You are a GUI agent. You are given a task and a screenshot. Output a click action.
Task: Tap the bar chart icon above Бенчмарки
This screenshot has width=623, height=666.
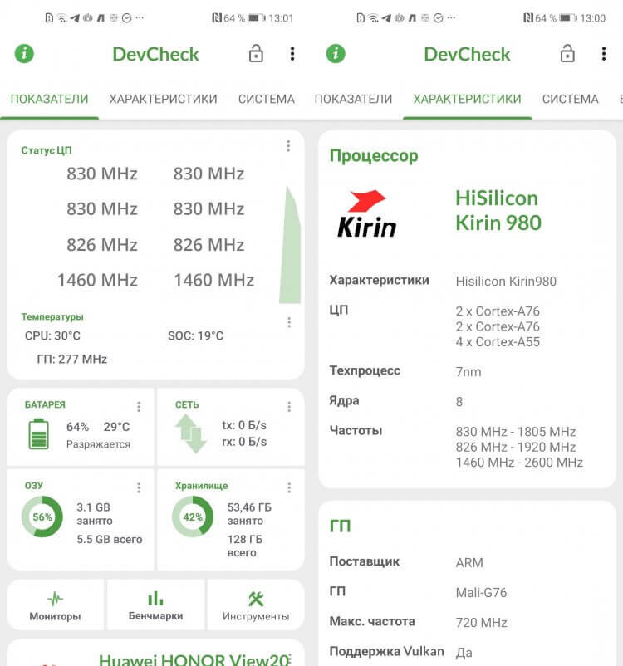pyautogui.click(x=155, y=599)
